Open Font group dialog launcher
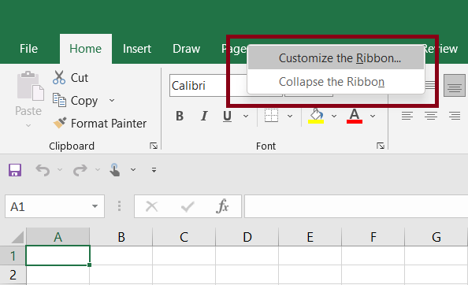468x285 pixels. pyautogui.click(x=381, y=146)
